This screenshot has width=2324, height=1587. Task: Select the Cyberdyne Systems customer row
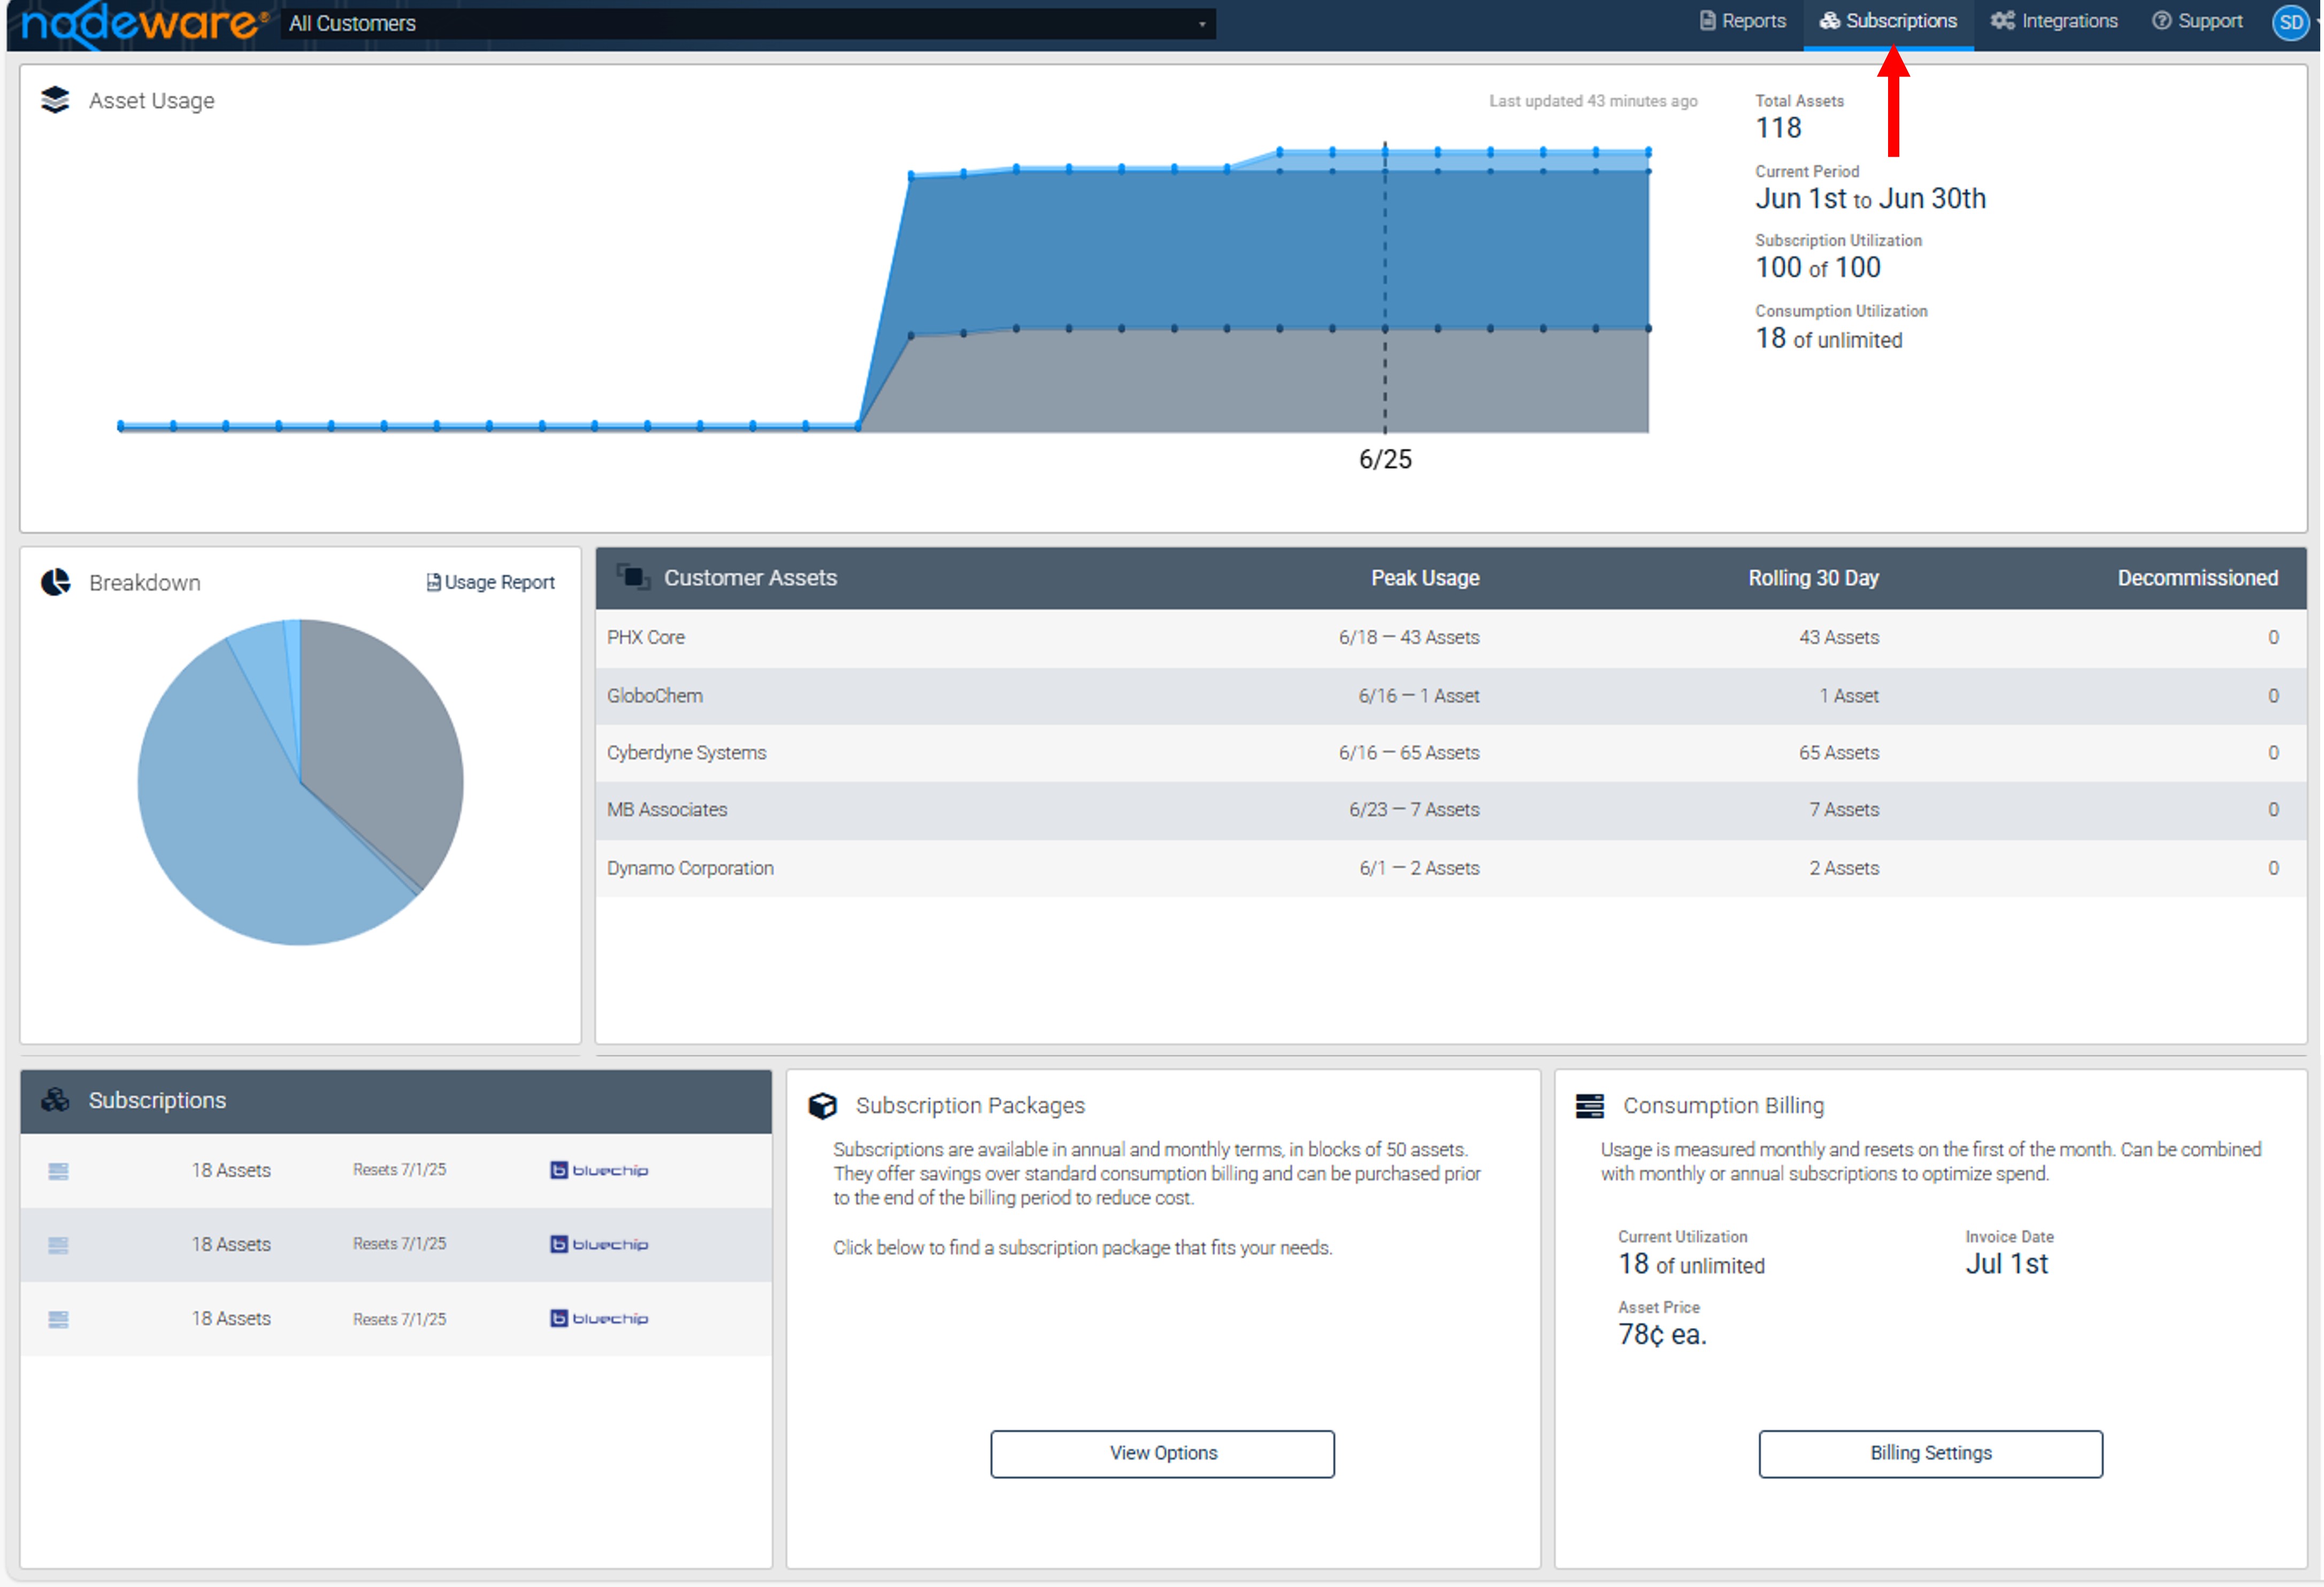pos(1450,753)
